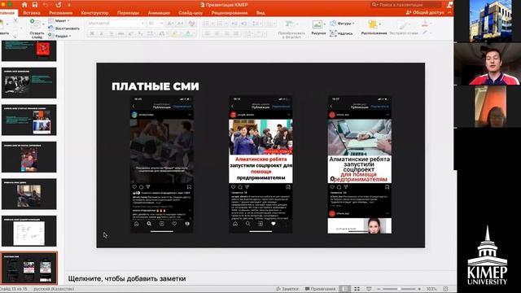Expand the Раздел section dropdown

tap(60, 36)
